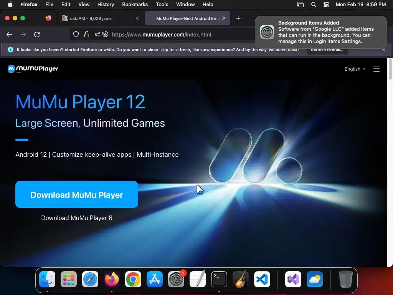Image resolution: width=393 pixels, height=295 pixels.
Task: Open the History menu
Action: pos(106,4)
